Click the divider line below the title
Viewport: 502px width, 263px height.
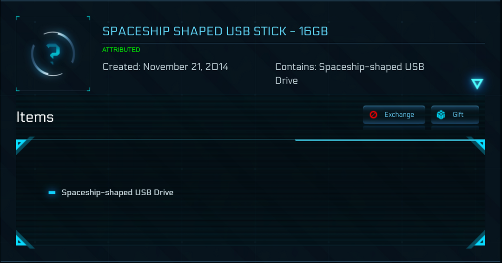293,43
